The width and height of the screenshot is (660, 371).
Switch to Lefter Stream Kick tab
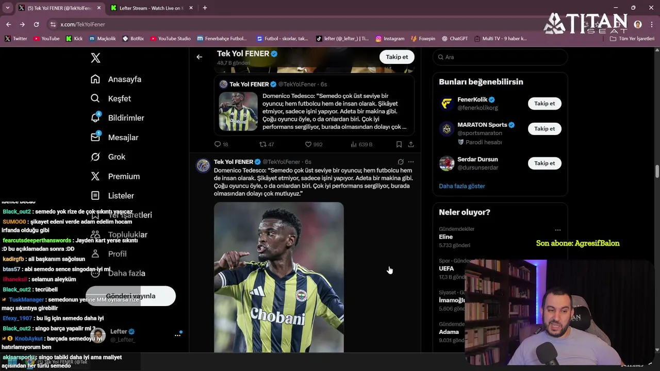[x=151, y=8]
